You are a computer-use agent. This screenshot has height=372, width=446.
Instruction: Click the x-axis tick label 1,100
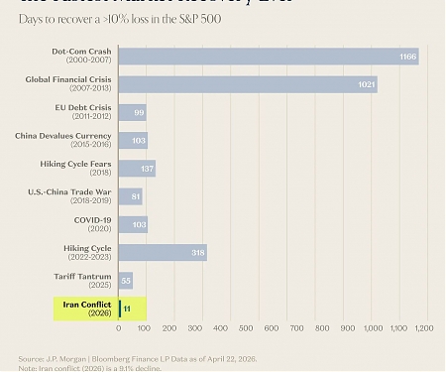click(398, 328)
